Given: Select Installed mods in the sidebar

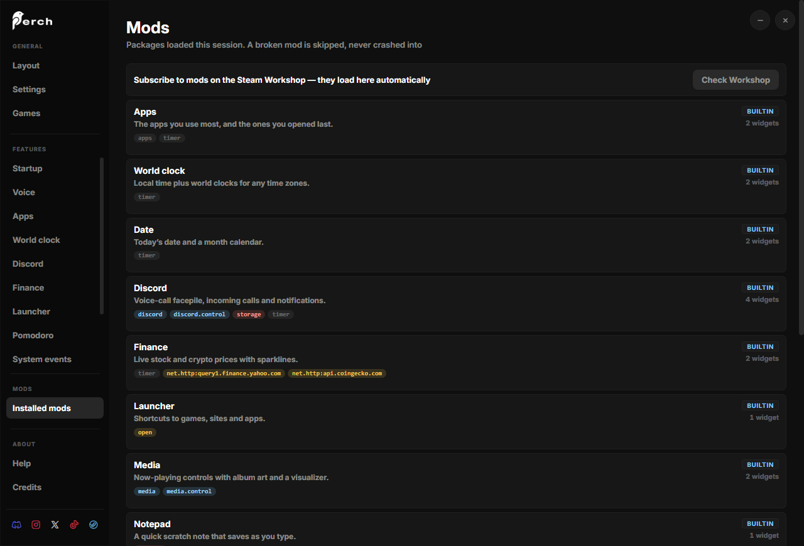Looking at the screenshot, I should (55, 408).
